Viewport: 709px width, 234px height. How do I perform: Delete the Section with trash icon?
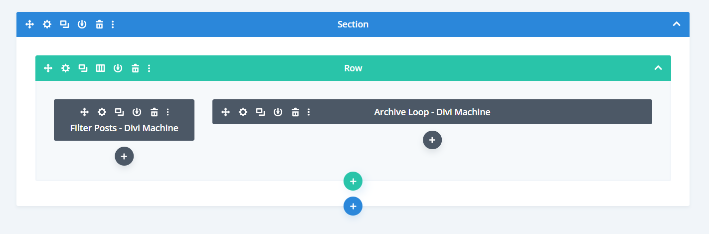(x=99, y=24)
